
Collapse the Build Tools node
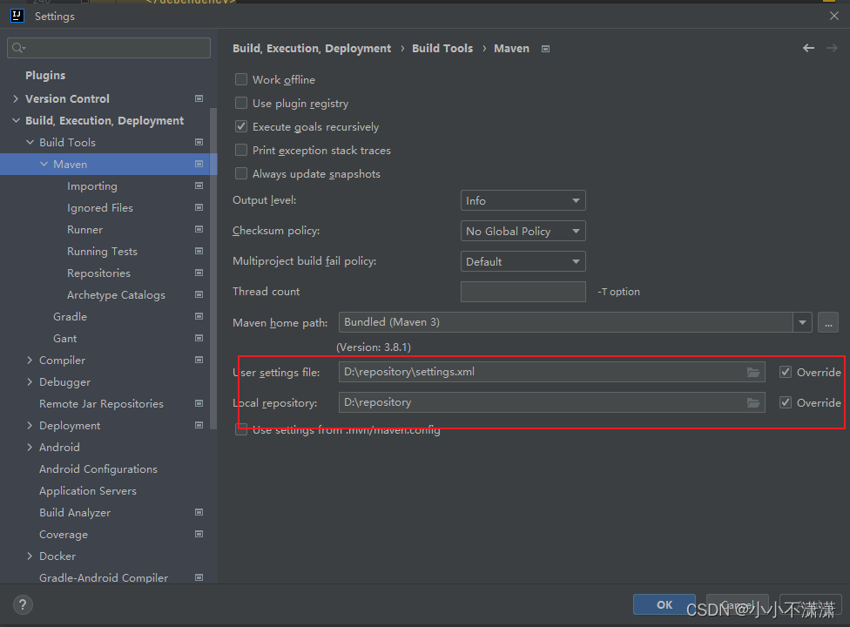click(x=30, y=142)
